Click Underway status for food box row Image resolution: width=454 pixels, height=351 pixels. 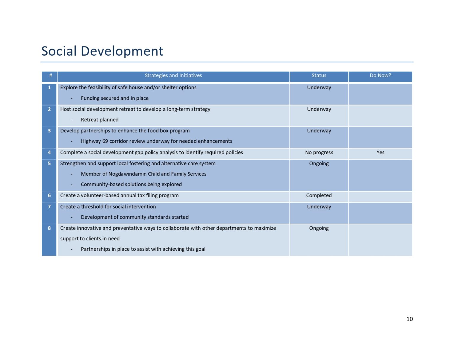tap(319, 131)
